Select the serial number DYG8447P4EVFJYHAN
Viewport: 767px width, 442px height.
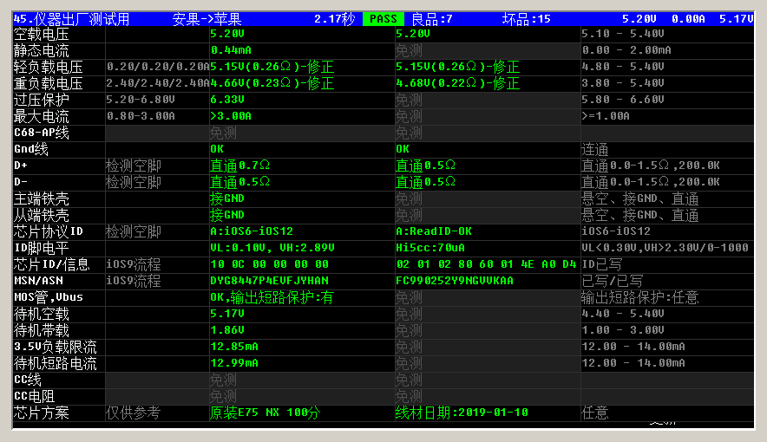[269, 281]
